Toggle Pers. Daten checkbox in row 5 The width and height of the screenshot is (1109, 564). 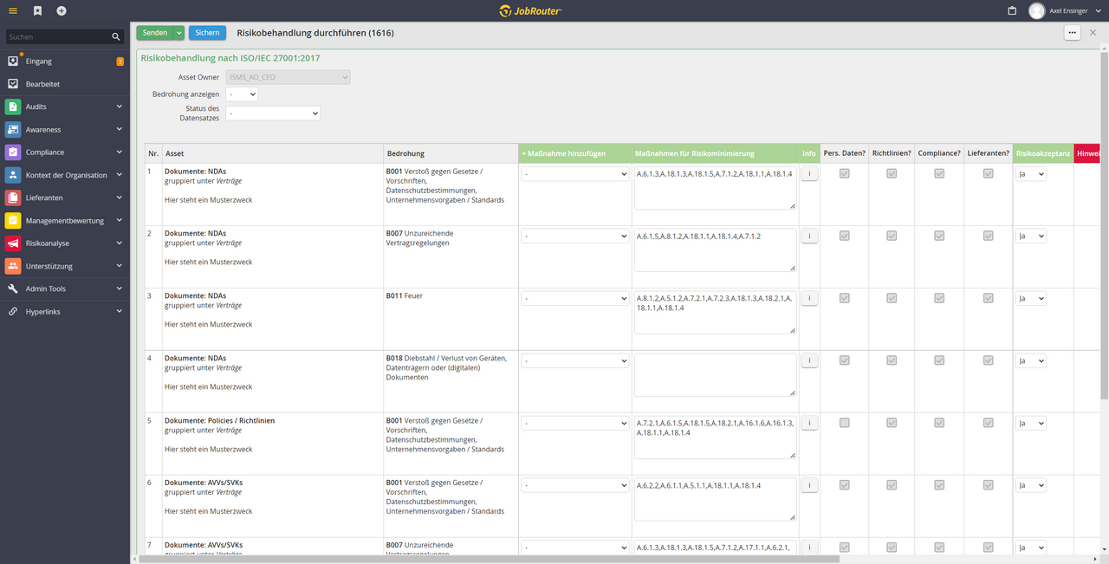click(845, 423)
